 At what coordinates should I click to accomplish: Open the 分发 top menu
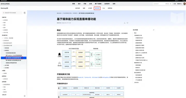pos(91,4)
